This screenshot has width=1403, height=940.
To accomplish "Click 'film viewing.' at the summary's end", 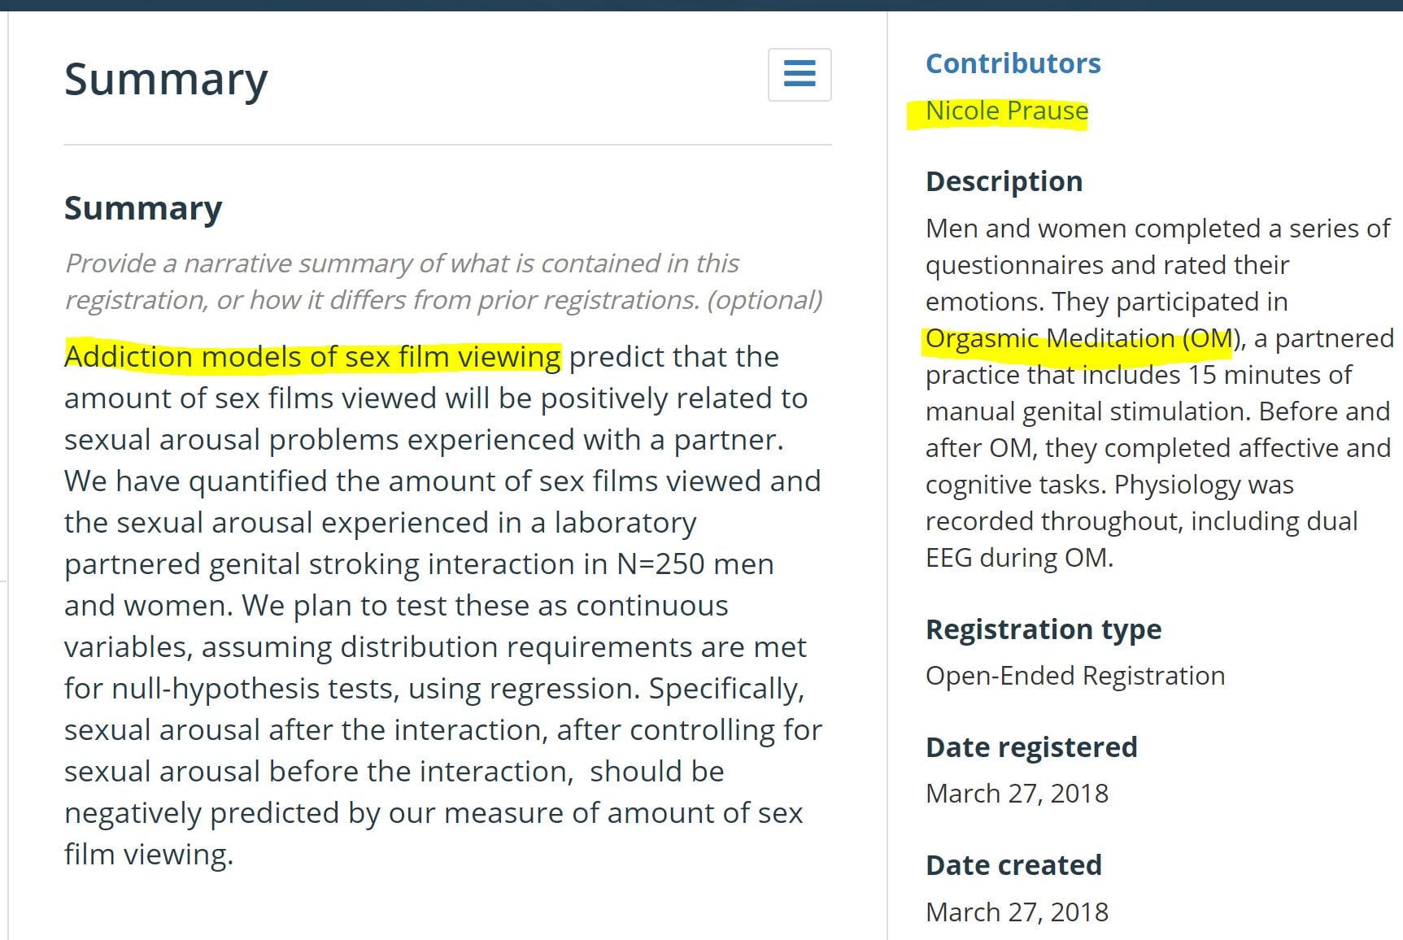I will coord(148,855).
